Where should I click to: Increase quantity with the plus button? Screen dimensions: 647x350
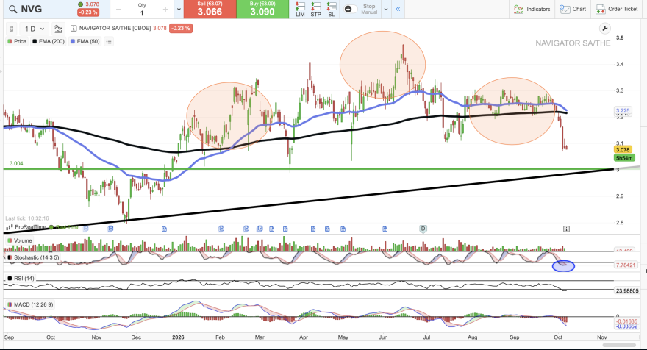coord(165,10)
